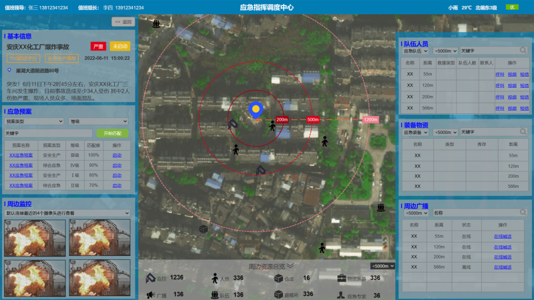Image resolution: width=534 pixels, height=300 pixels.
Task: Open the 预案类型 dropdown
Action: [35, 122]
